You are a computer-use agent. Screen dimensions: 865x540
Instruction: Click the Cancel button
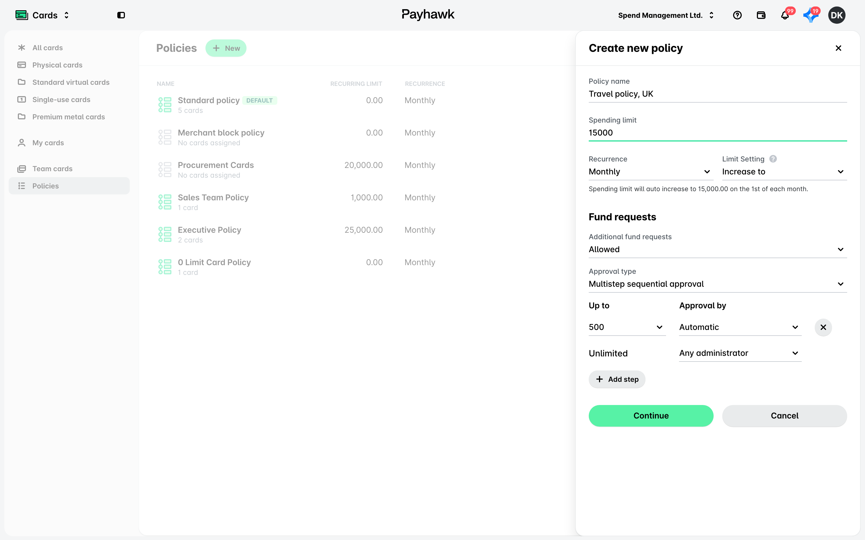(x=784, y=416)
